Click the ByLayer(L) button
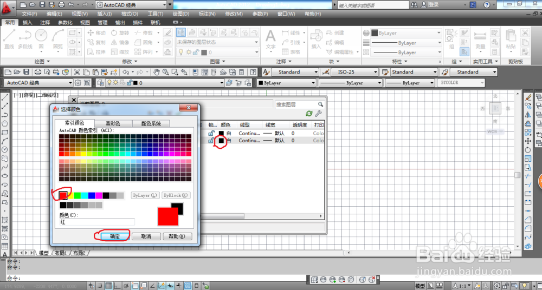Image resolution: width=542 pixels, height=290 pixels. coord(145,195)
